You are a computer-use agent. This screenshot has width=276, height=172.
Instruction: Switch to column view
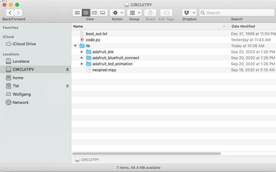(94, 13)
